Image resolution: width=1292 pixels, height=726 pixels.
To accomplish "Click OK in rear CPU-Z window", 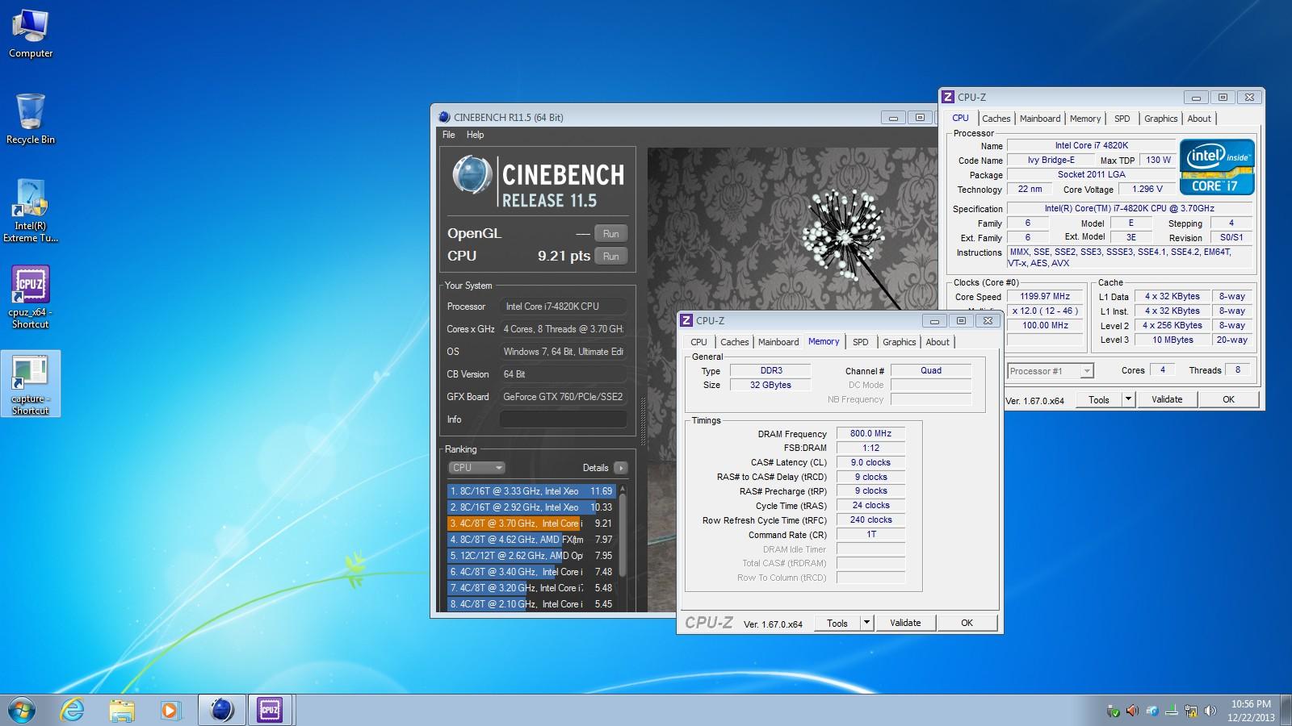I will 1228,399.
